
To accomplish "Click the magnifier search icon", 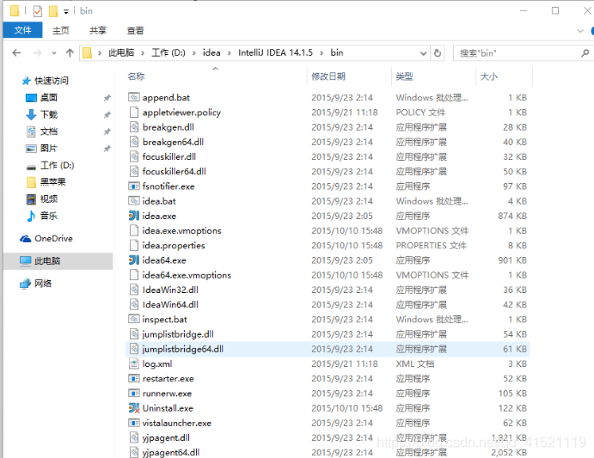I will 585,53.
